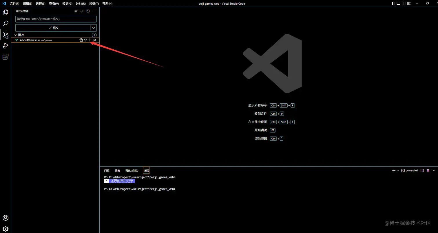Open the Search view in activity bar
This screenshot has height=233, width=438.
pos(6,23)
